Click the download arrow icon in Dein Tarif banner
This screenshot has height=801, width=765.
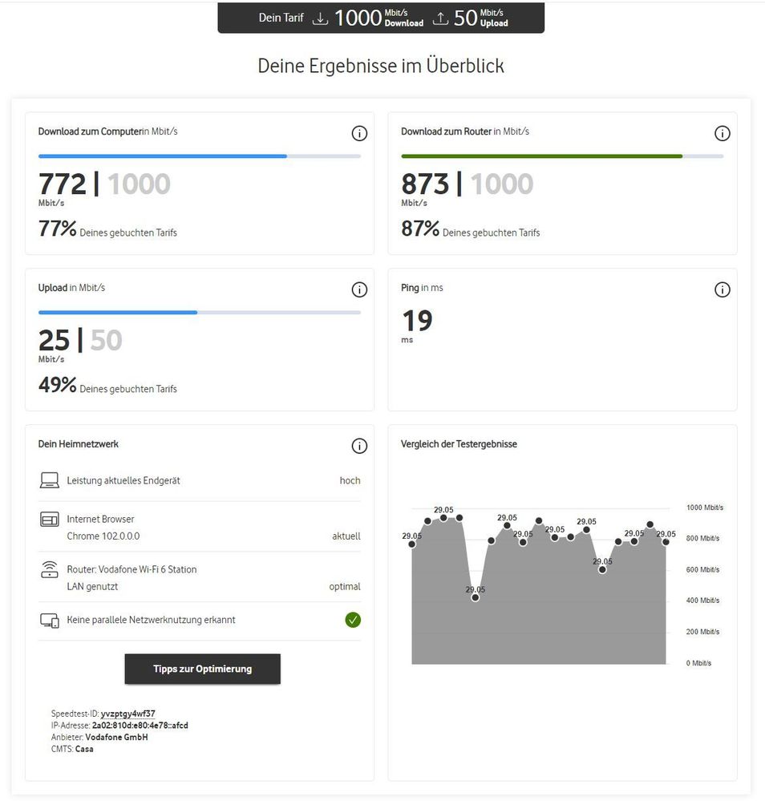321,18
